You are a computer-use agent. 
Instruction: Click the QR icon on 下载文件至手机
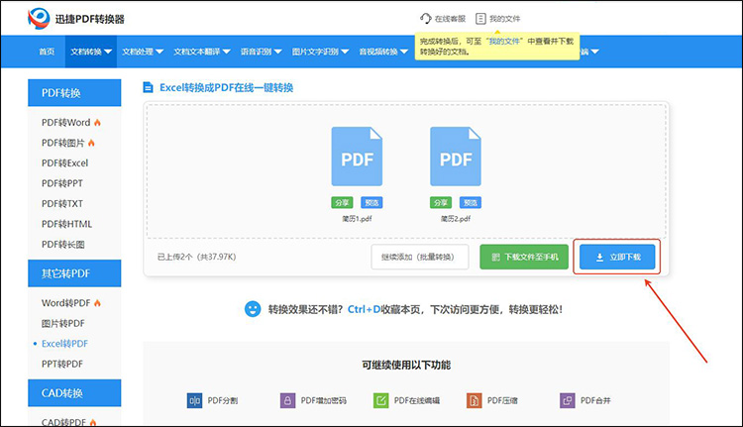(495, 257)
